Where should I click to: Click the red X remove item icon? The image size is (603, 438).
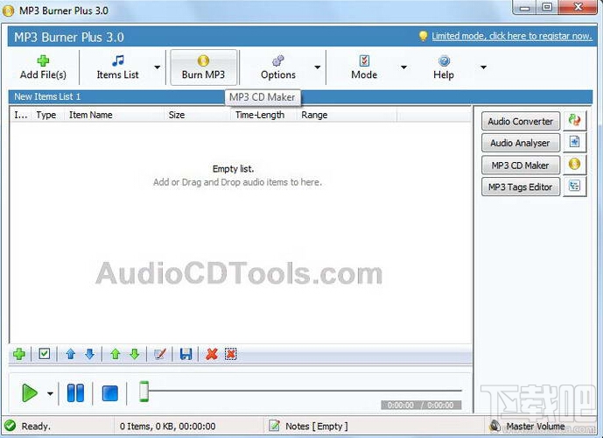(x=212, y=354)
